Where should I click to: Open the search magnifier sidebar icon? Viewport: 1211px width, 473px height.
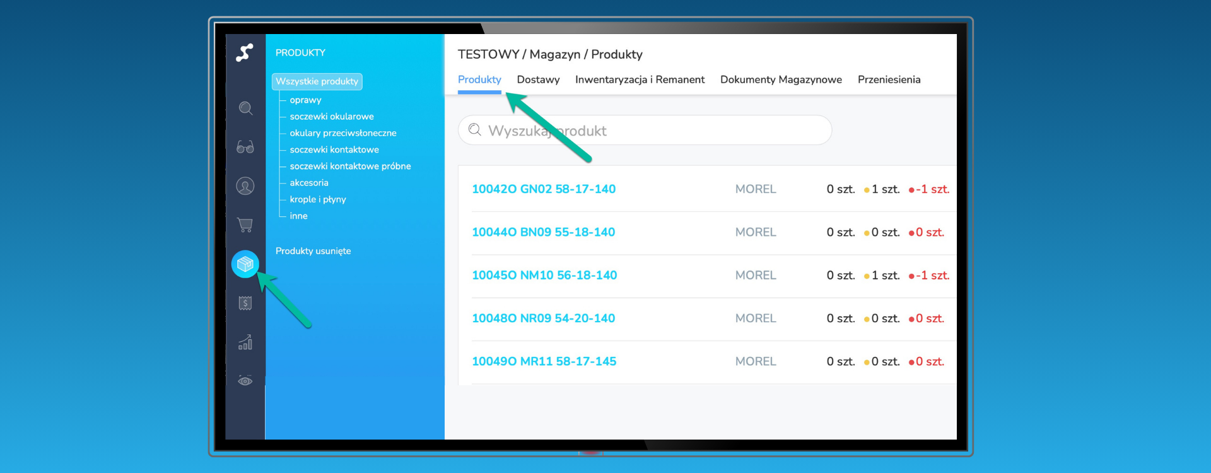245,108
